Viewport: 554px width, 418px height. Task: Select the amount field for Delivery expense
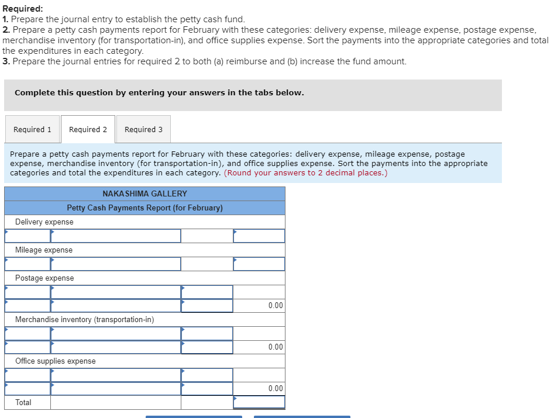coord(259,236)
